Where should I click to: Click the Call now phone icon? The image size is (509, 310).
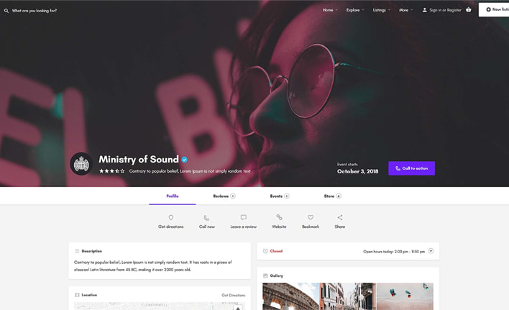click(206, 217)
